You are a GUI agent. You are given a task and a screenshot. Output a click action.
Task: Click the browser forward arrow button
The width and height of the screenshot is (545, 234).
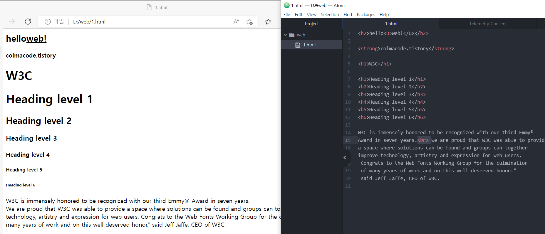tap(12, 21)
